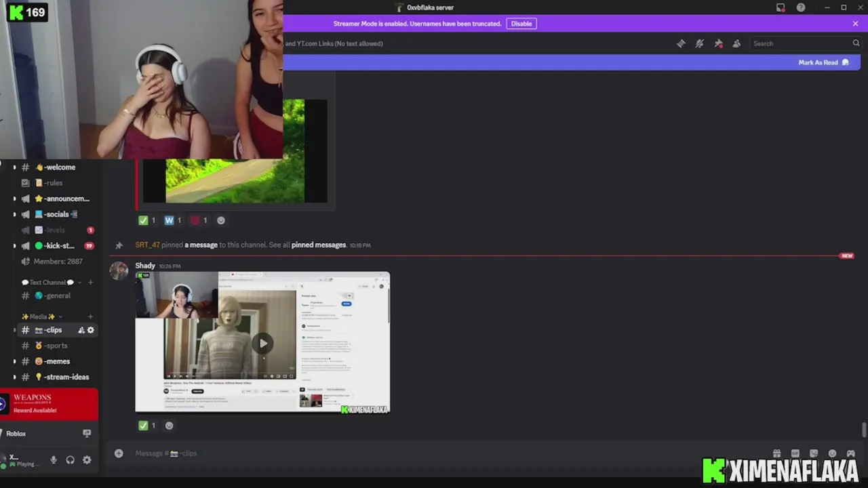
Task: Click Mark As Read
Action: pos(823,62)
